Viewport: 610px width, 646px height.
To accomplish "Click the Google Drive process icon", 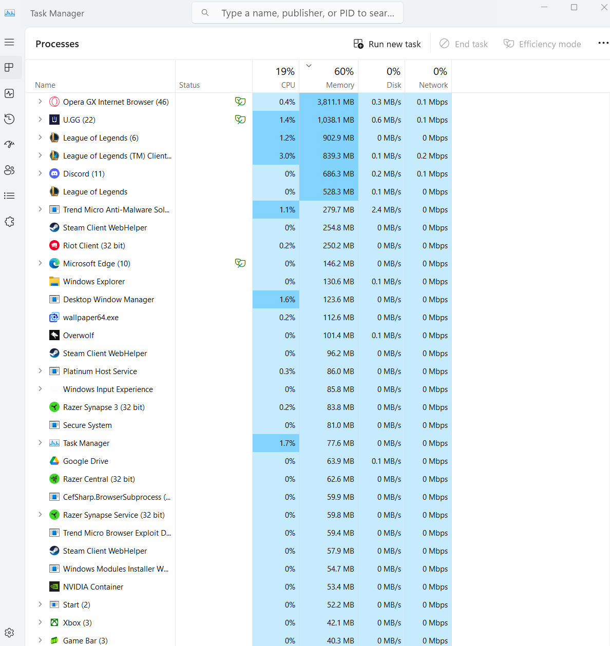I will click(54, 461).
